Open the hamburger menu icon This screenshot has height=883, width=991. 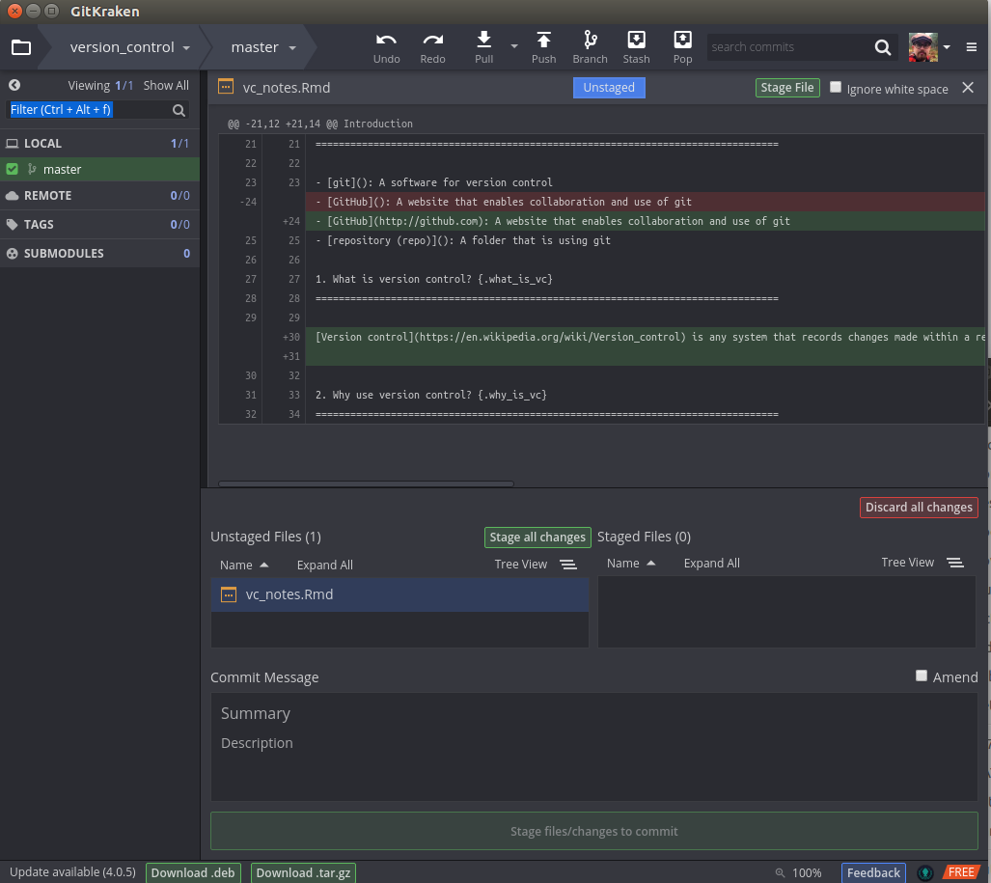click(x=972, y=47)
